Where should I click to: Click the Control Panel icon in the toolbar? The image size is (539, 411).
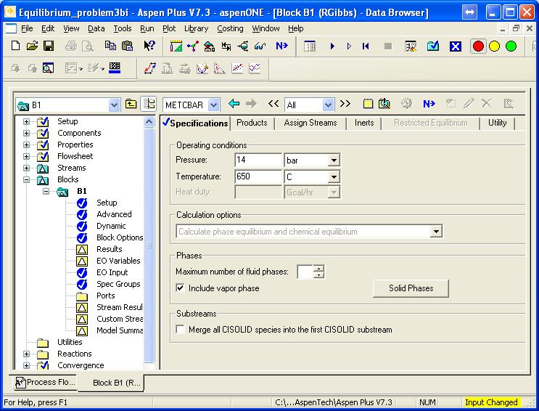click(x=310, y=46)
